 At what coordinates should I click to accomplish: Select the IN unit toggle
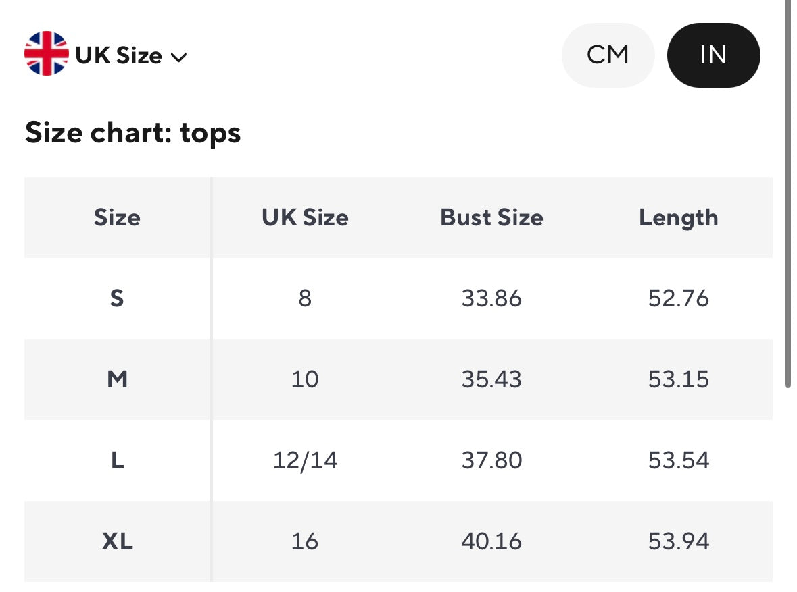pyautogui.click(x=713, y=55)
